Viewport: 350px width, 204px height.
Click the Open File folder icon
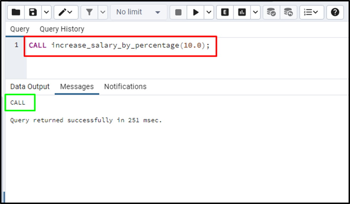(16, 12)
